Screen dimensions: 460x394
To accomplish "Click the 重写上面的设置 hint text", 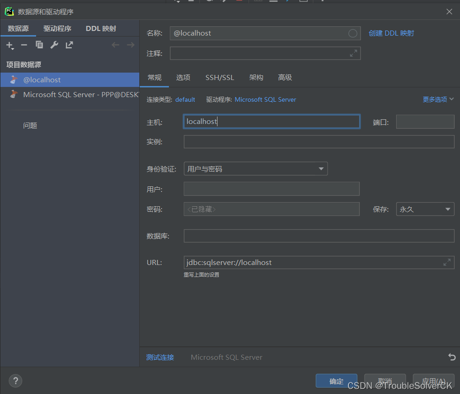I will tap(201, 275).
